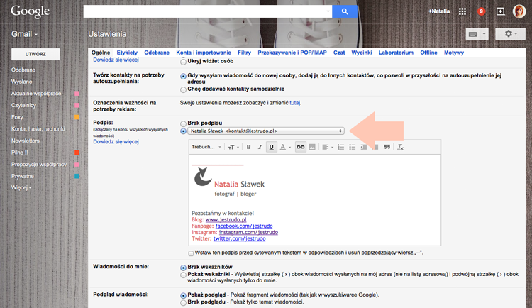Insert numbered list in signature

(x=341, y=147)
